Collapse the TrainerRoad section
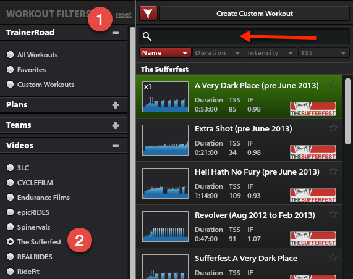The image size is (353, 279). coord(116,33)
